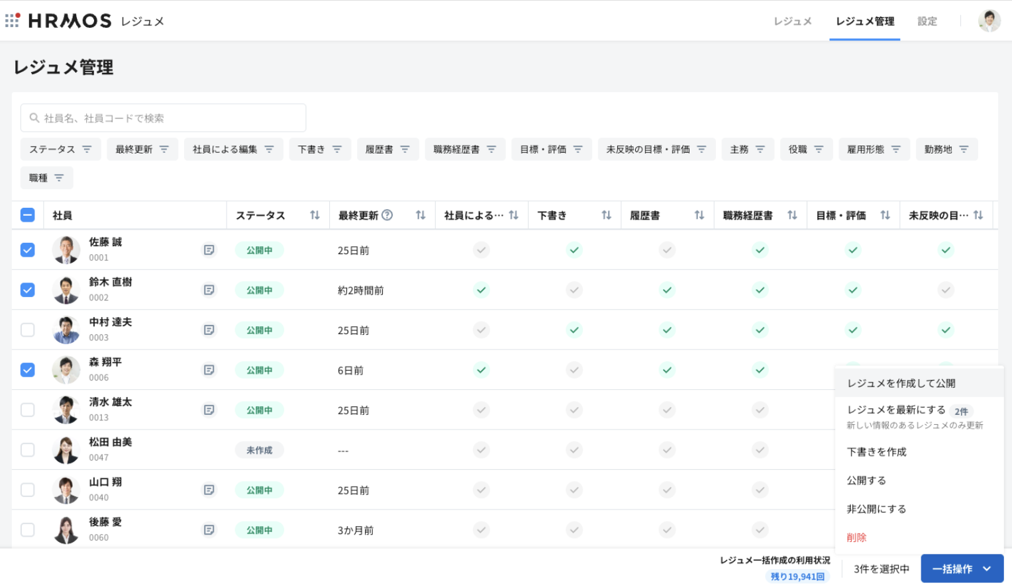Sort by 履歴書 column arrows
The width and height of the screenshot is (1012, 585).
pos(699,215)
